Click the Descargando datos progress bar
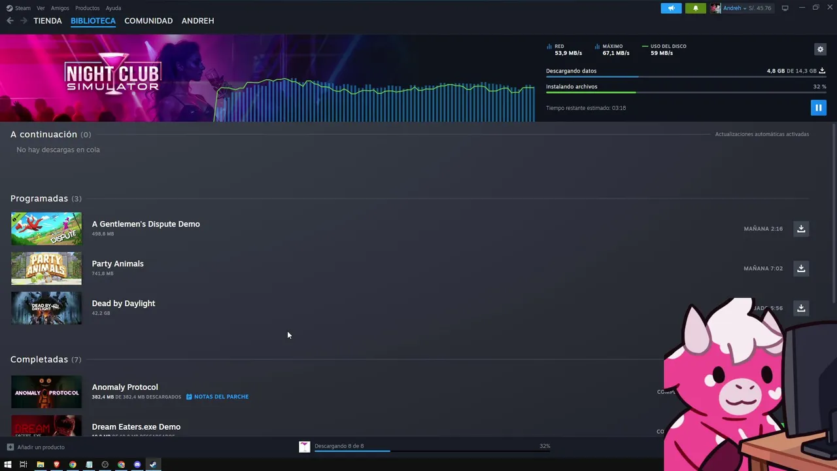Viewport: 837px width, 471px height. pyautogui.click(x=685, y=77)
